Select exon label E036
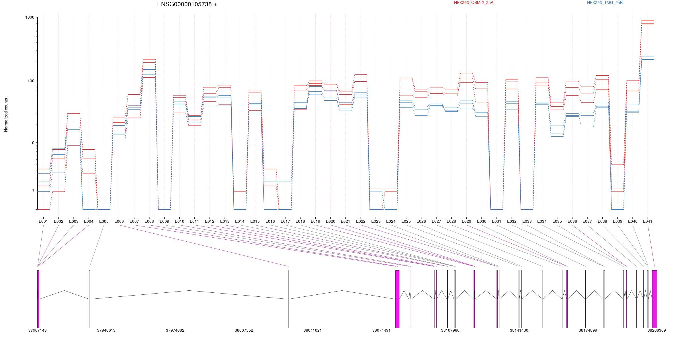This screenshot has height=344, width=688. pyautogui.click(x=572, y=221)
